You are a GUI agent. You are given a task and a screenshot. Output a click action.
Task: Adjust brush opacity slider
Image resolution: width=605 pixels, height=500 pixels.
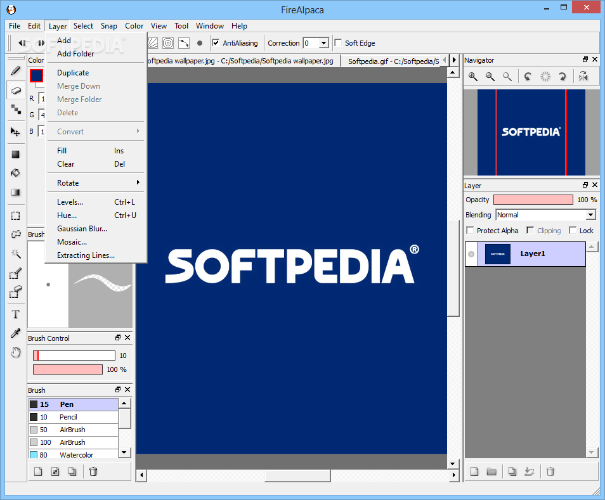(x=67, y=369)
